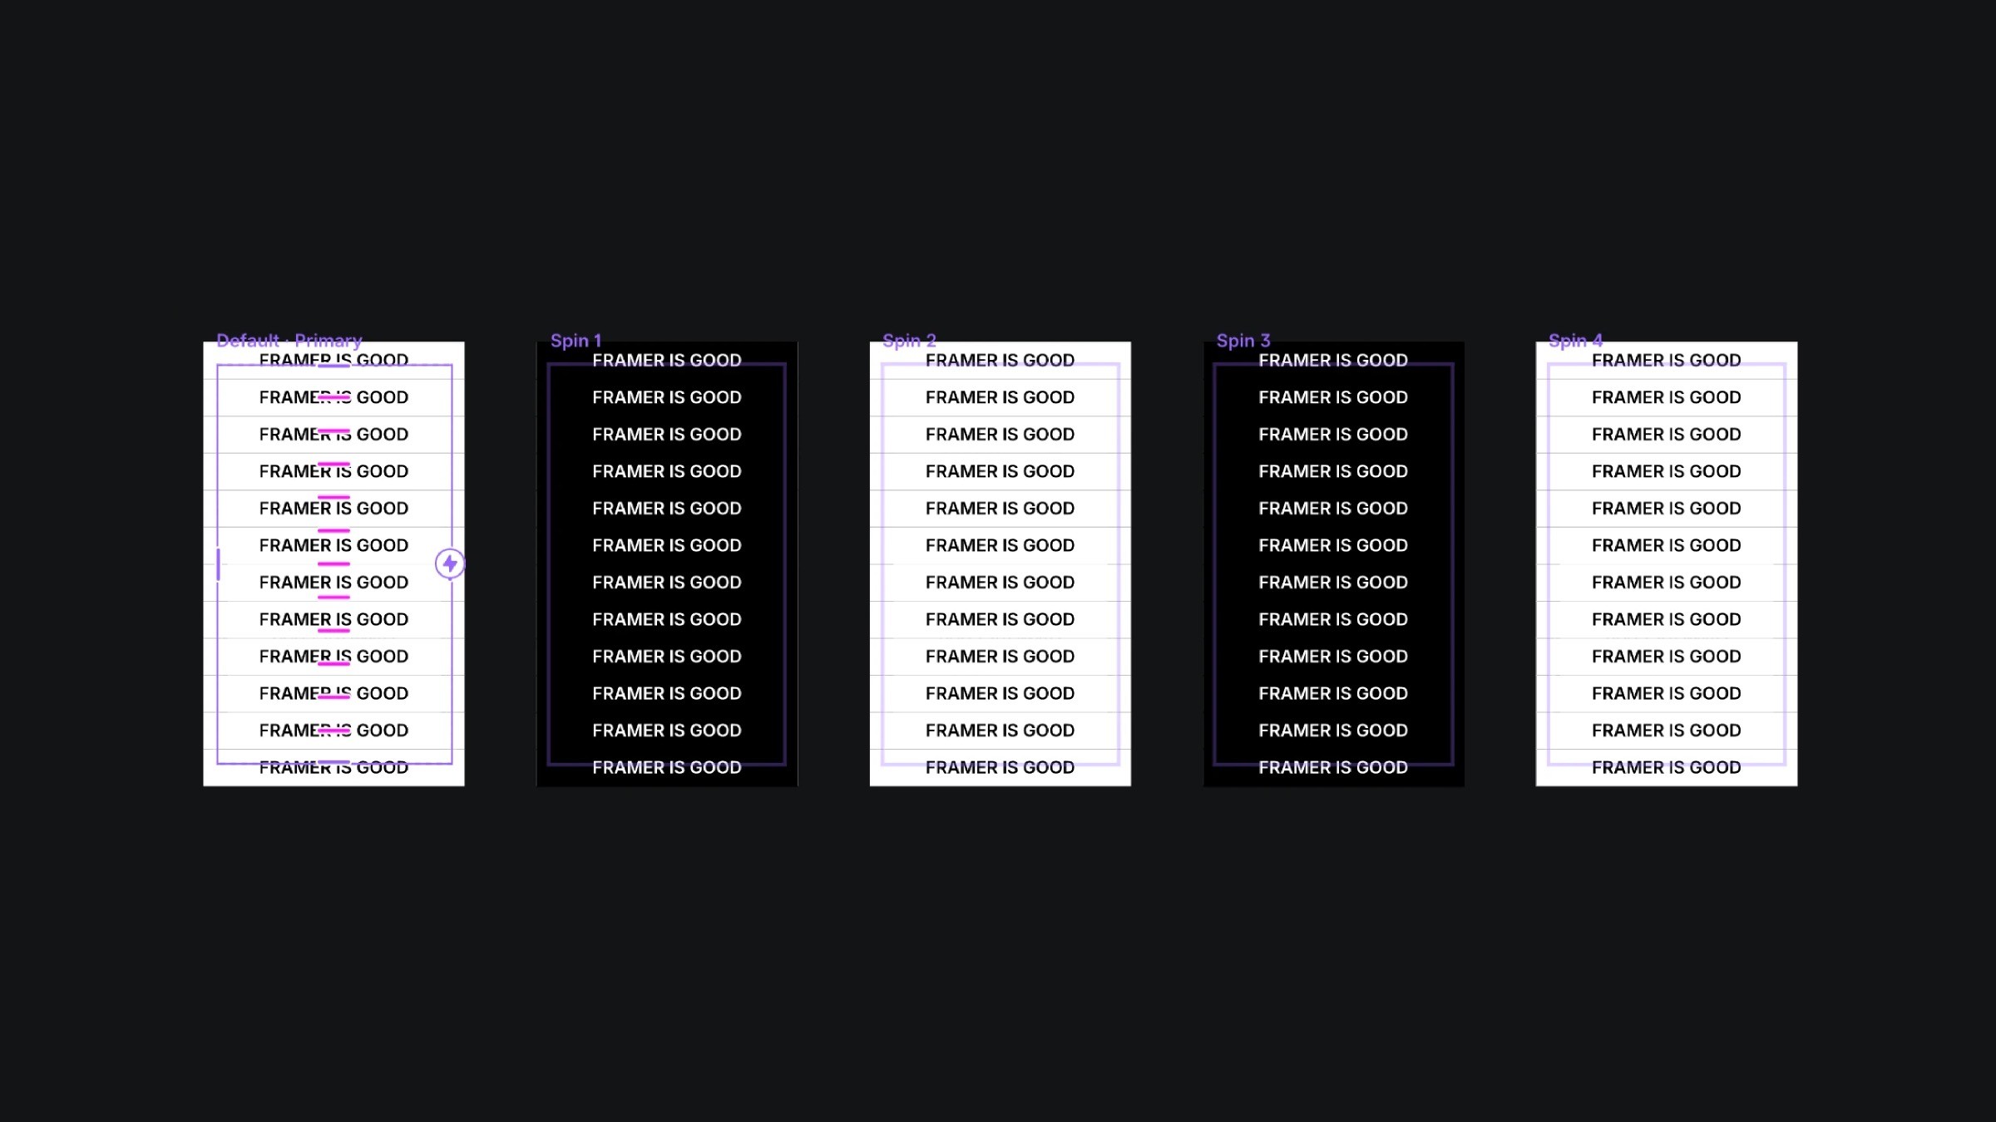Select the "Spin 3" variant label
Screen dimensions: 1996x1122
[1243, 340]
